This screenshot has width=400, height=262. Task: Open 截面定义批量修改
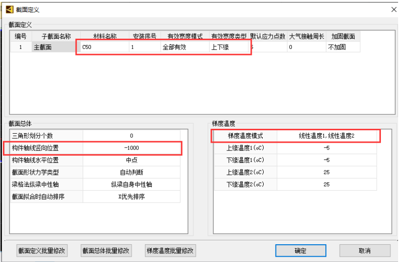(x=42, y=251)
